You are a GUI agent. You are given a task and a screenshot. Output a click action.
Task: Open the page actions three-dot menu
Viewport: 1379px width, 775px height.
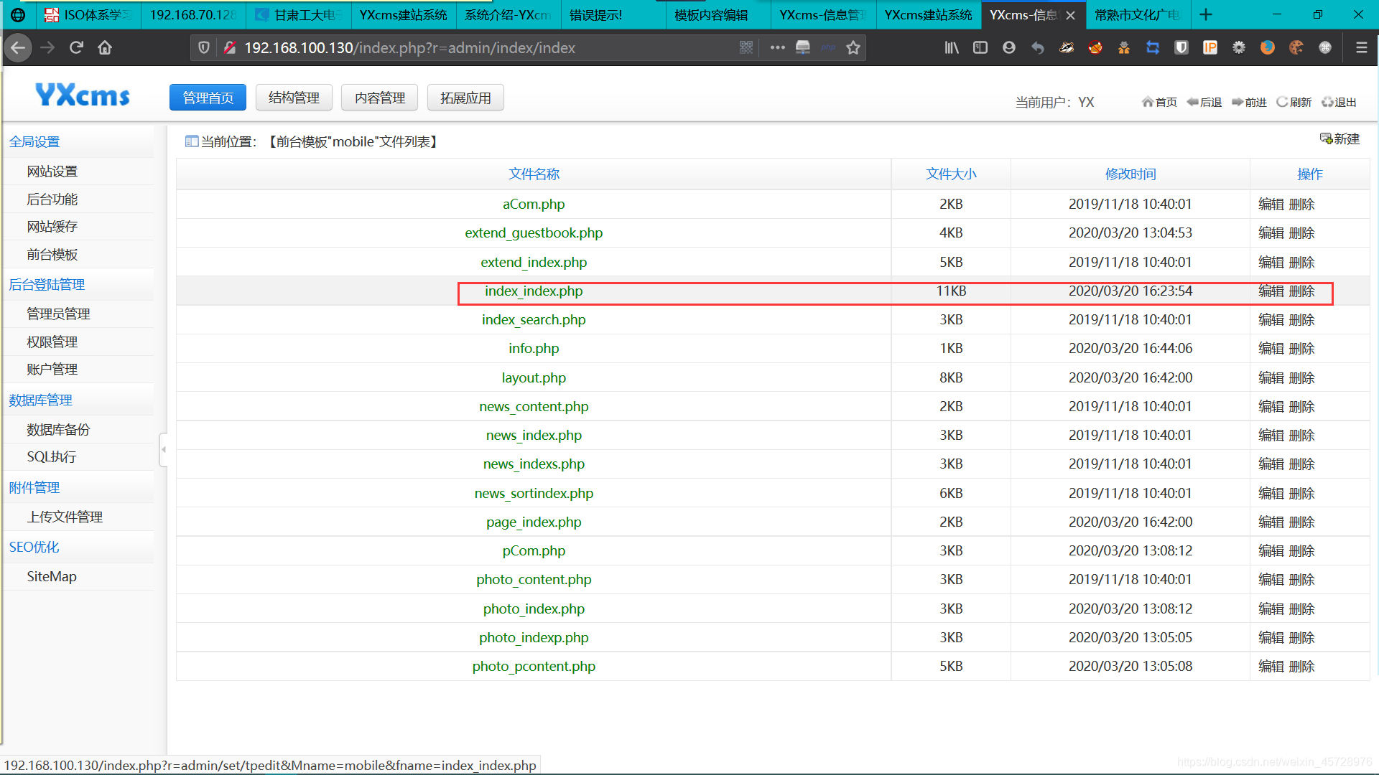pos(777,48)
